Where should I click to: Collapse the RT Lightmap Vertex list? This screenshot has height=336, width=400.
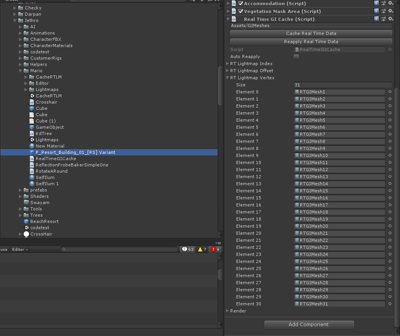[228, 78]
